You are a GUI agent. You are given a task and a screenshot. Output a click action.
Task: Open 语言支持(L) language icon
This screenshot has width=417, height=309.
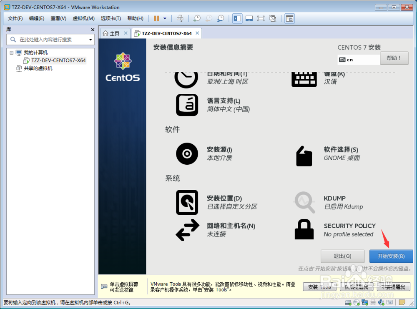tap(187, 105)
